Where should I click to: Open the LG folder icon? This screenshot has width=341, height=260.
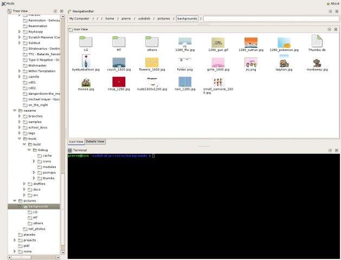tap(86, 42)
